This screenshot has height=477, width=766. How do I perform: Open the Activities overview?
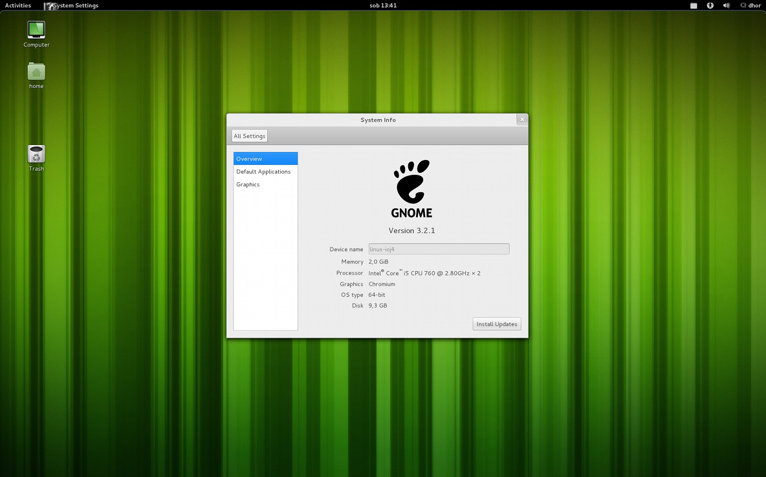18,5
